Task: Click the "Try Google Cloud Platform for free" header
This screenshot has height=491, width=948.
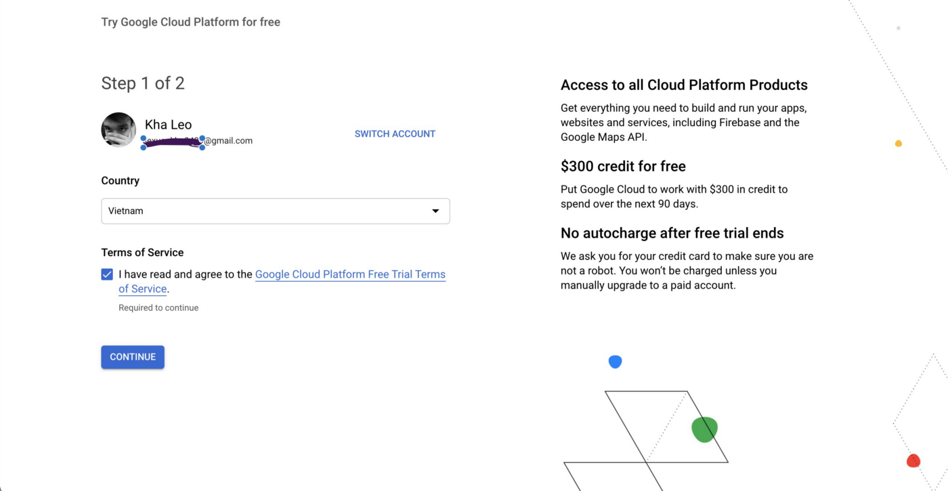Action: (x=190, y=22)
